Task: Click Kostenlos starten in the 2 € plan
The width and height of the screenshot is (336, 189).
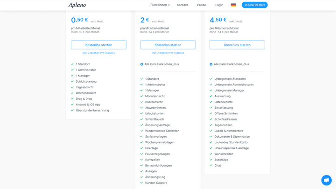Action: (168, 45)
